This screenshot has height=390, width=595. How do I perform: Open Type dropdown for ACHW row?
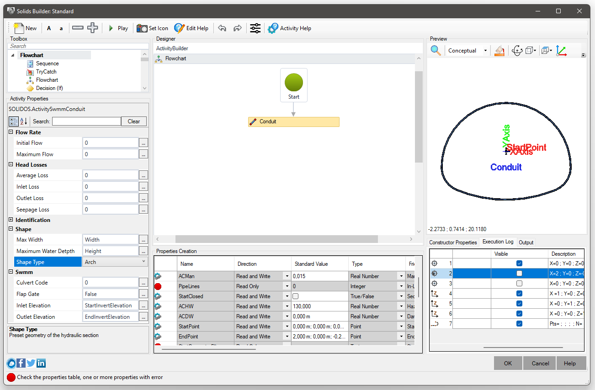(x=401, y=306)
